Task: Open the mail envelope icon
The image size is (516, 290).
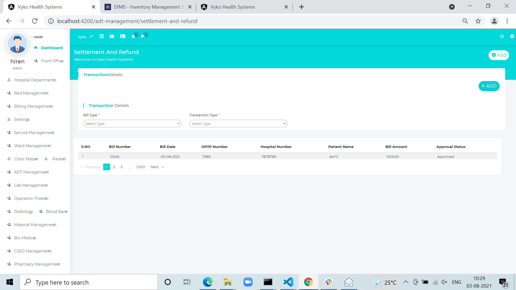Action: pyautogui.click(x=112, y=37)
